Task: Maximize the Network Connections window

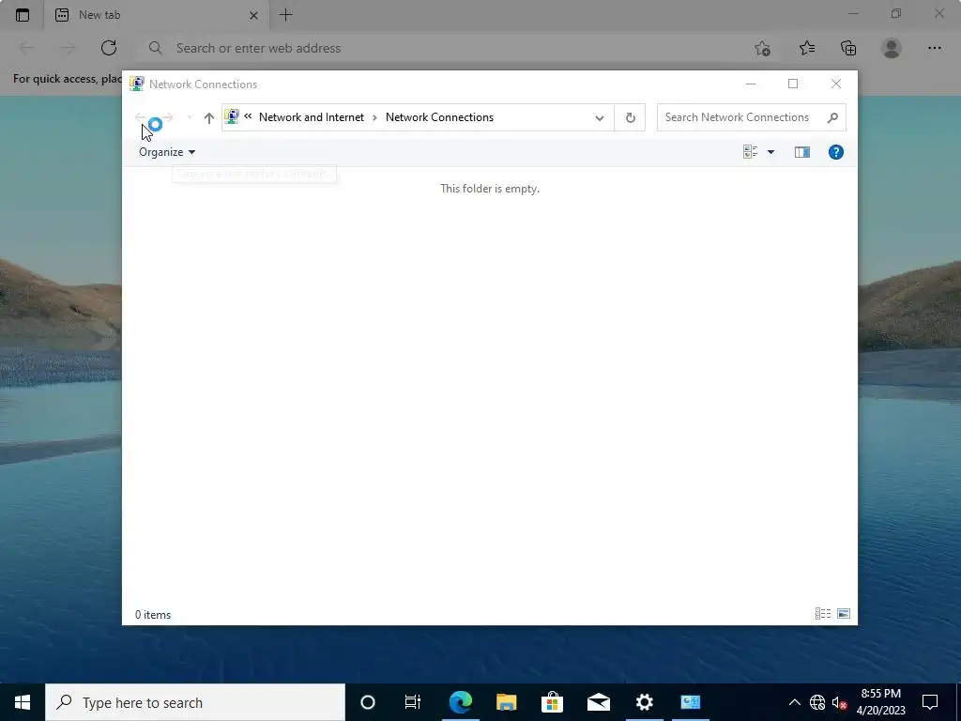Action: click(793, 84)
